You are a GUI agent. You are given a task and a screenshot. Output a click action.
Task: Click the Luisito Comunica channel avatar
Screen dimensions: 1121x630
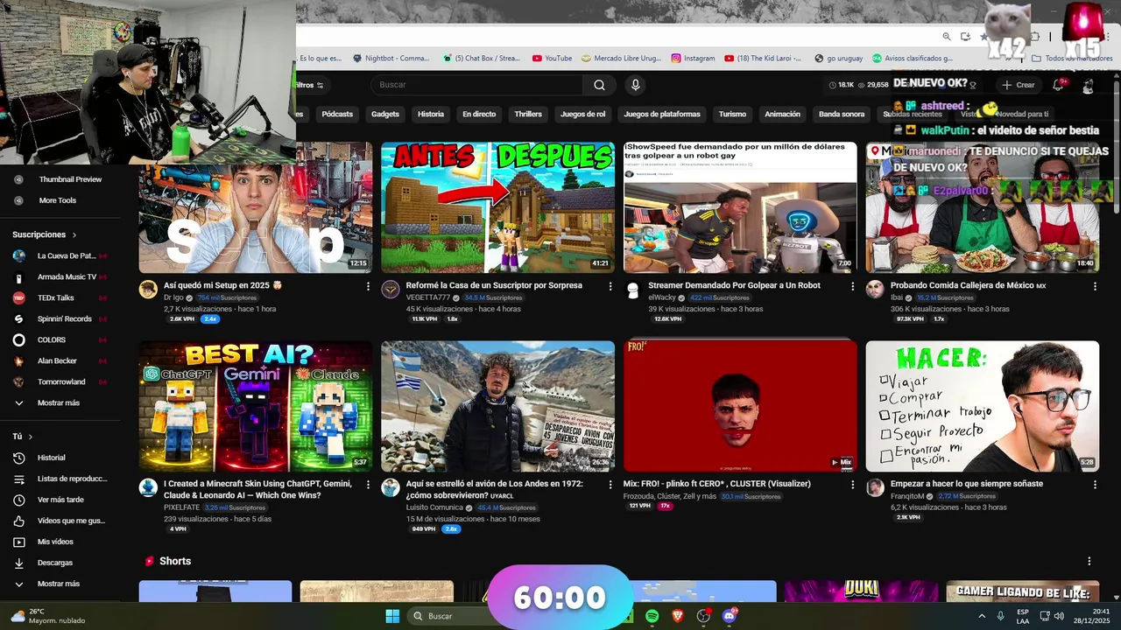391,487
